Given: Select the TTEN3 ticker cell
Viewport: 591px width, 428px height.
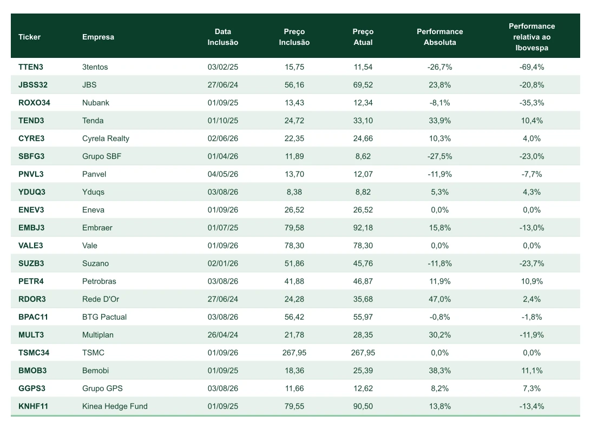Looking at the screenshot, I should pyautogui.click(x=31, y=67).
